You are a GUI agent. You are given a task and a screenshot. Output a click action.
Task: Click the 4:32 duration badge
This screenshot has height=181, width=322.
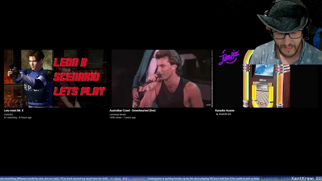209,105
